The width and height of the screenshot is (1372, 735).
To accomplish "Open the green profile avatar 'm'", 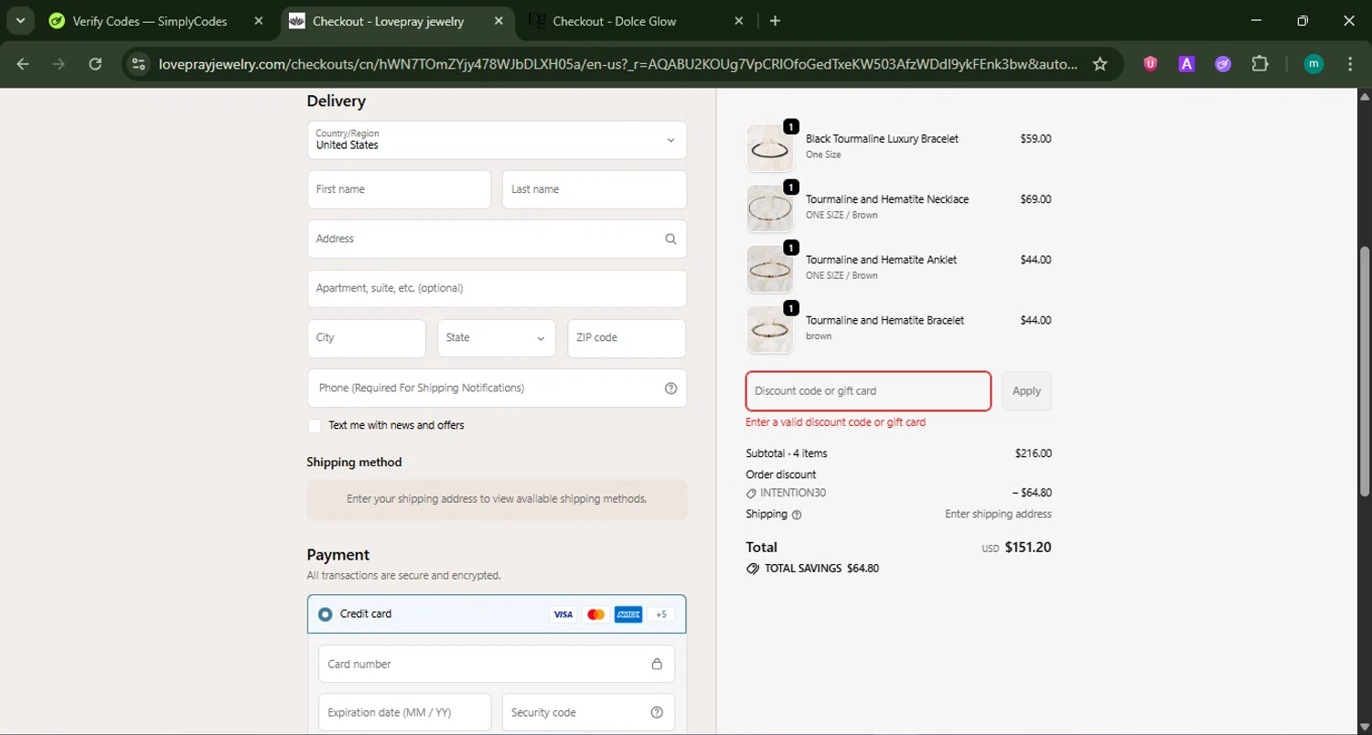I will 1313,64.
